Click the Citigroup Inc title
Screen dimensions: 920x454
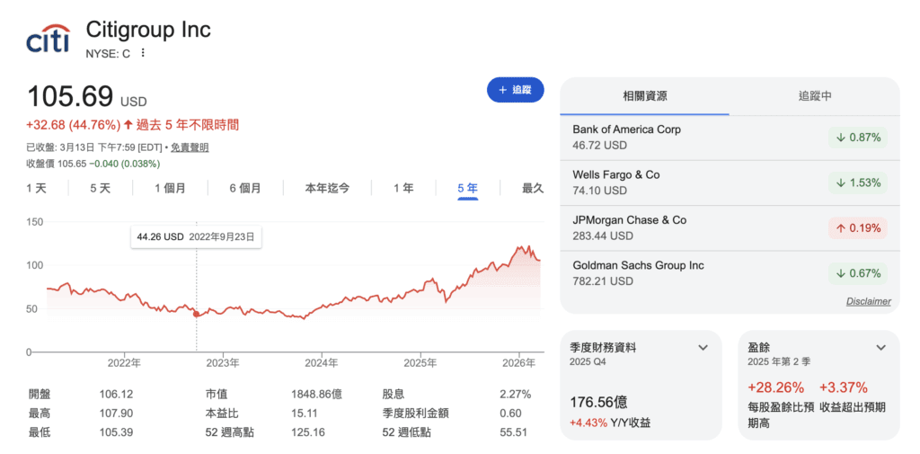click(148, 30)
